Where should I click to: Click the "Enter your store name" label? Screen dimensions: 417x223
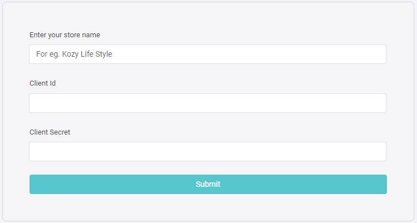tap(65, 34)
